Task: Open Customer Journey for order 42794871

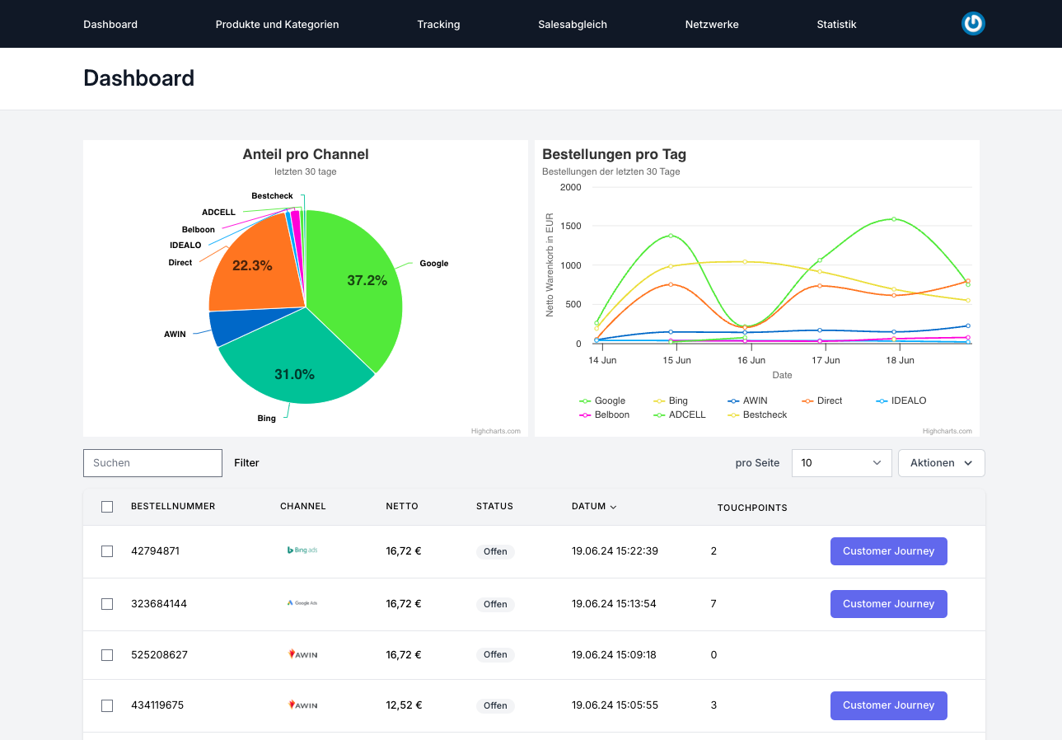Action: 888,551
